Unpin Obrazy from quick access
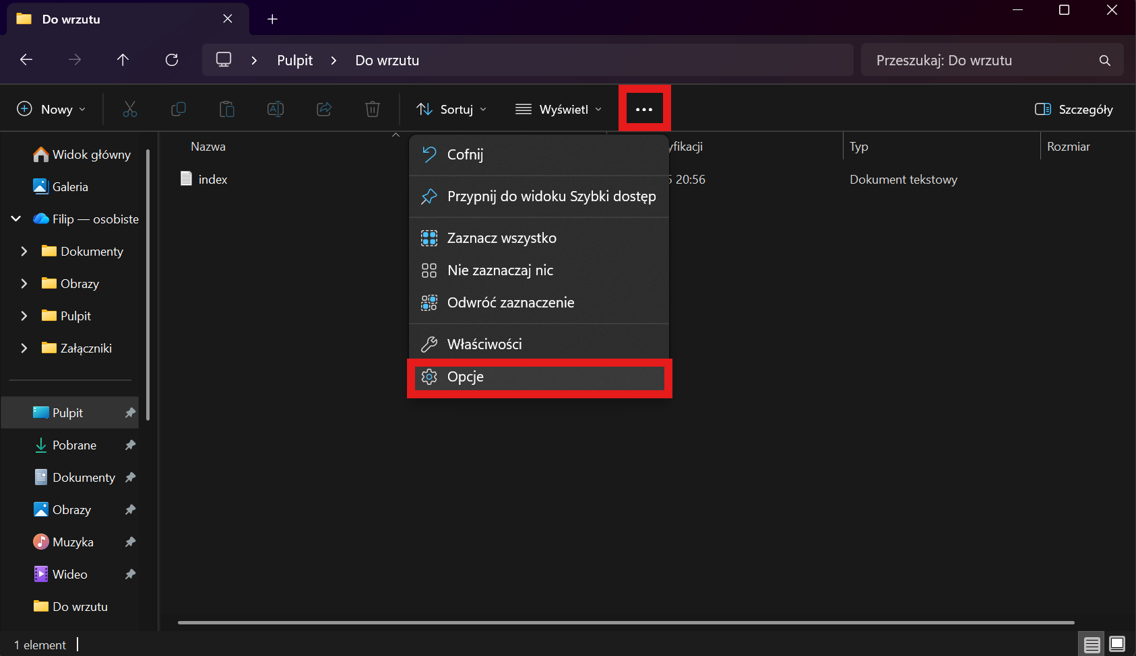This screenshot has width=1136, height=656. point(131,510)
